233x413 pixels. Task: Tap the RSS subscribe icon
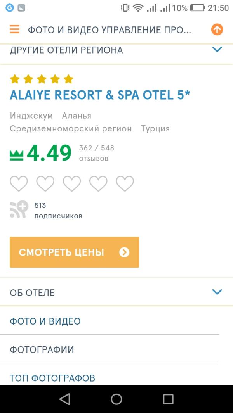19,209
